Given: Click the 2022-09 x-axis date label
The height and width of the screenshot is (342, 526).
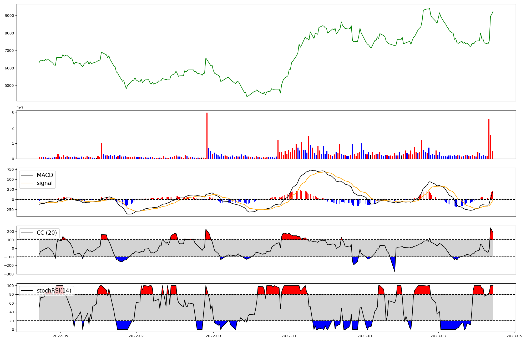Looking at the screenshot, I should click(x=213, y=336).
